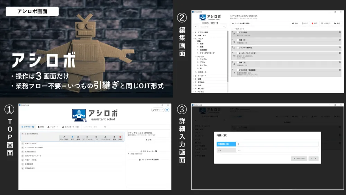Click the エクスポート（全） tab in TOP screen
The image size is (346, 195).
tap(71, 127)
